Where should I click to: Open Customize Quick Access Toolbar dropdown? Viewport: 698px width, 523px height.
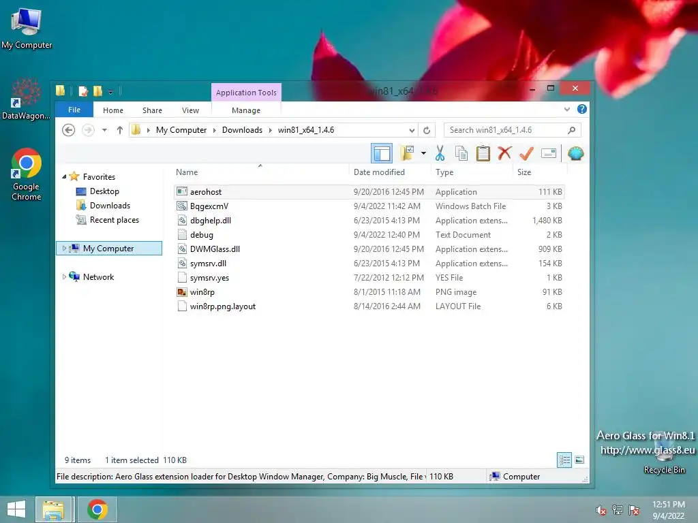[x=110, y=92]
